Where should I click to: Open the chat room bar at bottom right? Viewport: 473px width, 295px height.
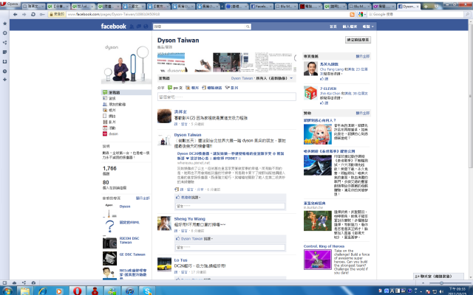point(438,276)
